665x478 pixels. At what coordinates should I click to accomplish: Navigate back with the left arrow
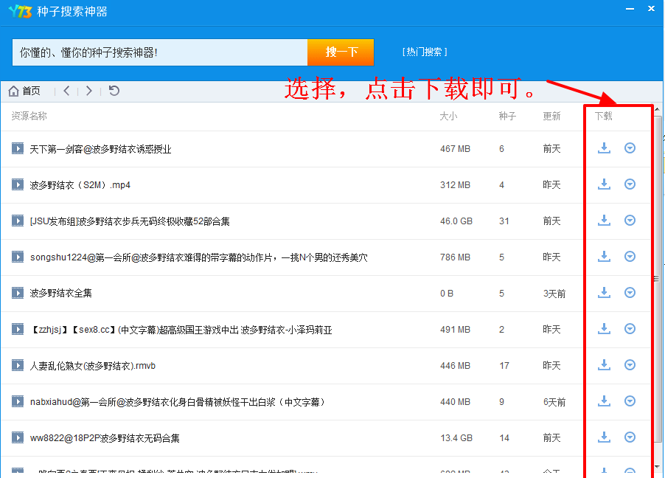(x=66, y=91)
